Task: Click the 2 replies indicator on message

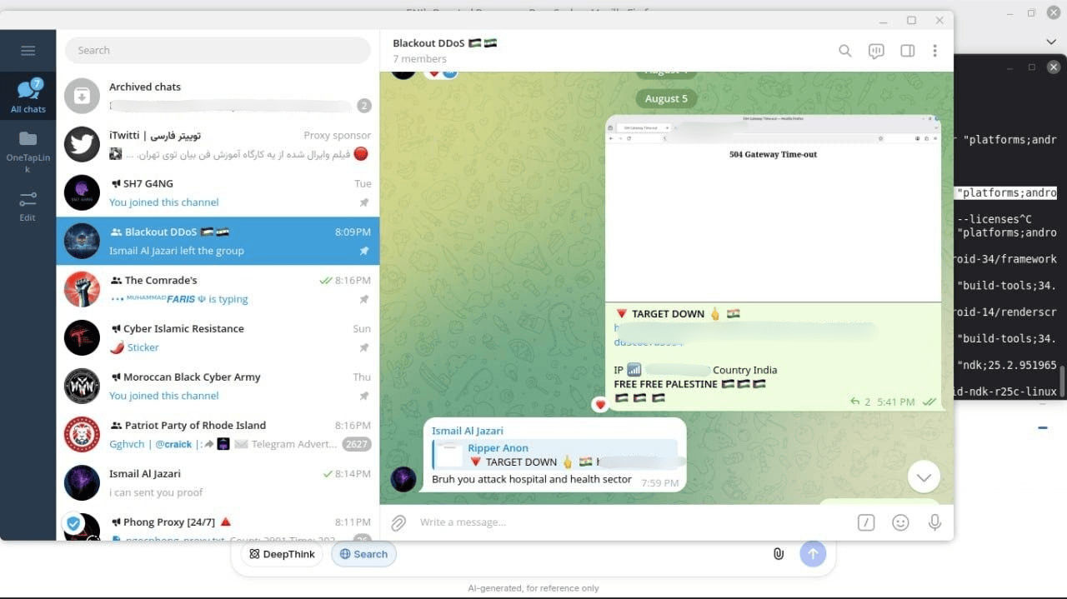Action: click(860, 402)
